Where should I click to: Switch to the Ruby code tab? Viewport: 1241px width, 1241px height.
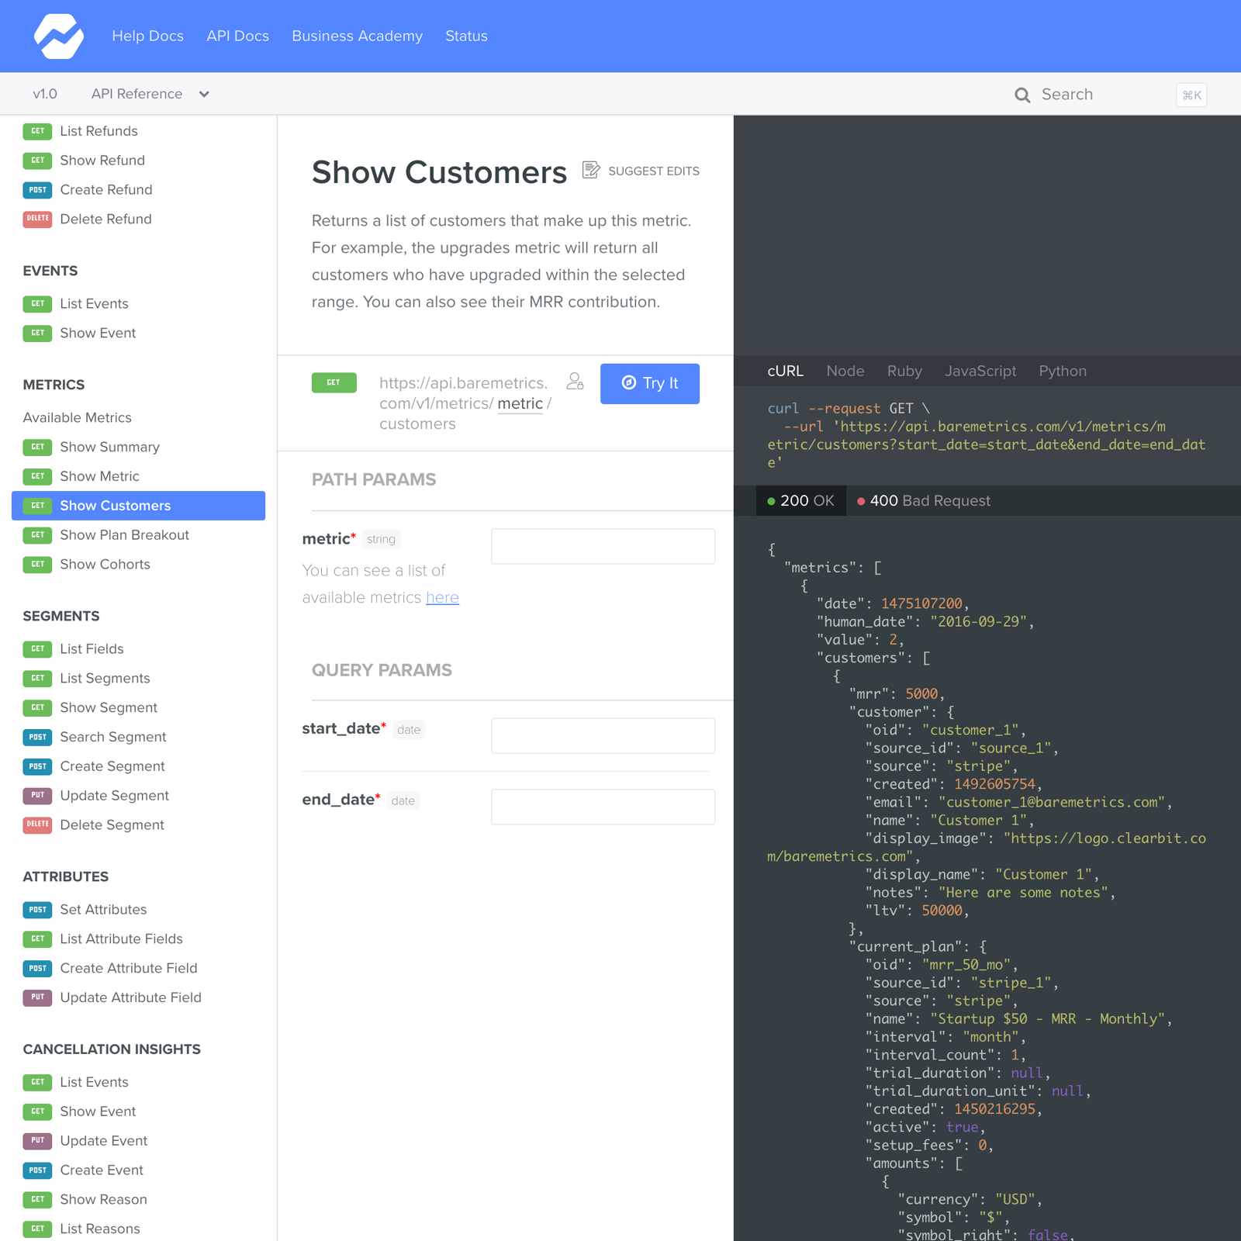click(904, 371)
